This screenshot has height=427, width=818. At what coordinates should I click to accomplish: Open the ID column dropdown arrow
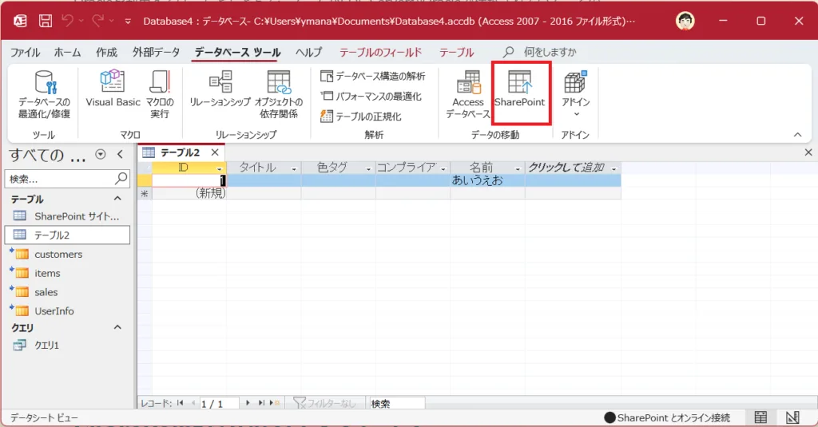220,168
